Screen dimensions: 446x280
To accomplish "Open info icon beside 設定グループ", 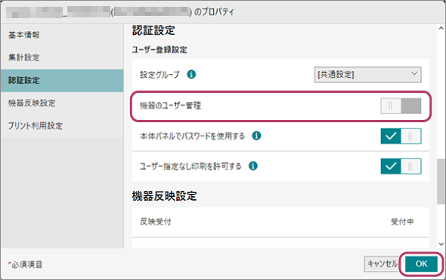I will (191, 75).
